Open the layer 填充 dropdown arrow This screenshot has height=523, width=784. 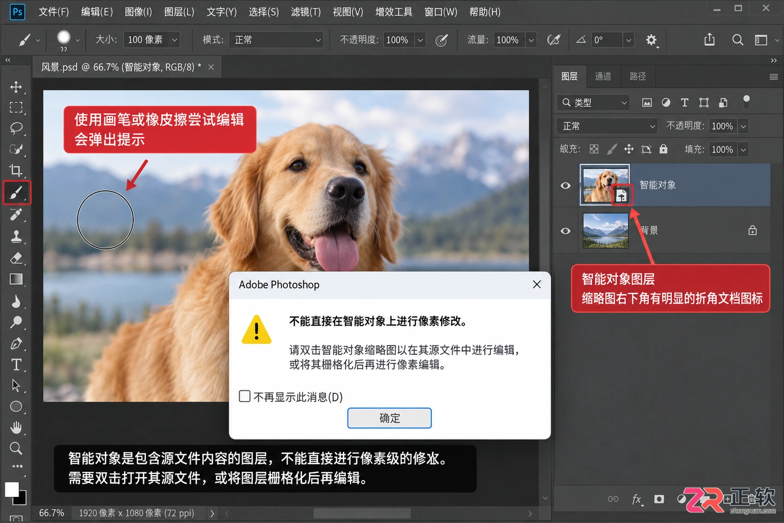point(743,149)
